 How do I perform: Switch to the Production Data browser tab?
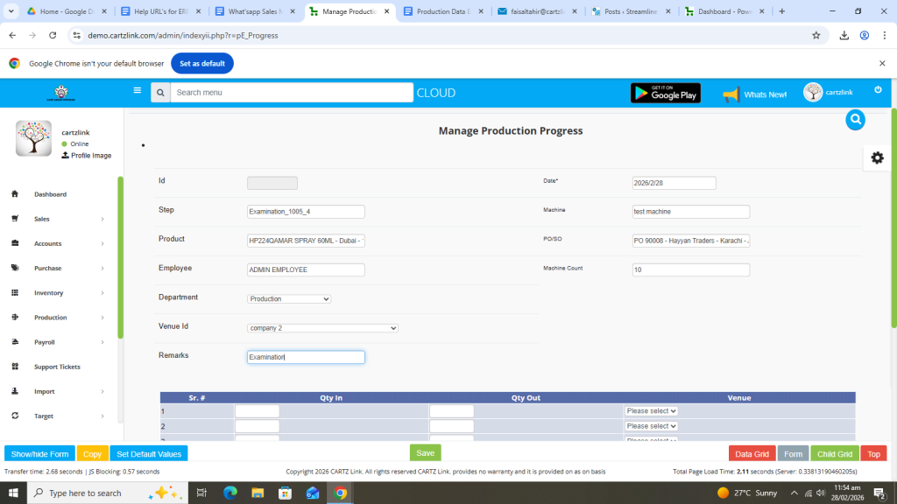tap(442, 11)
